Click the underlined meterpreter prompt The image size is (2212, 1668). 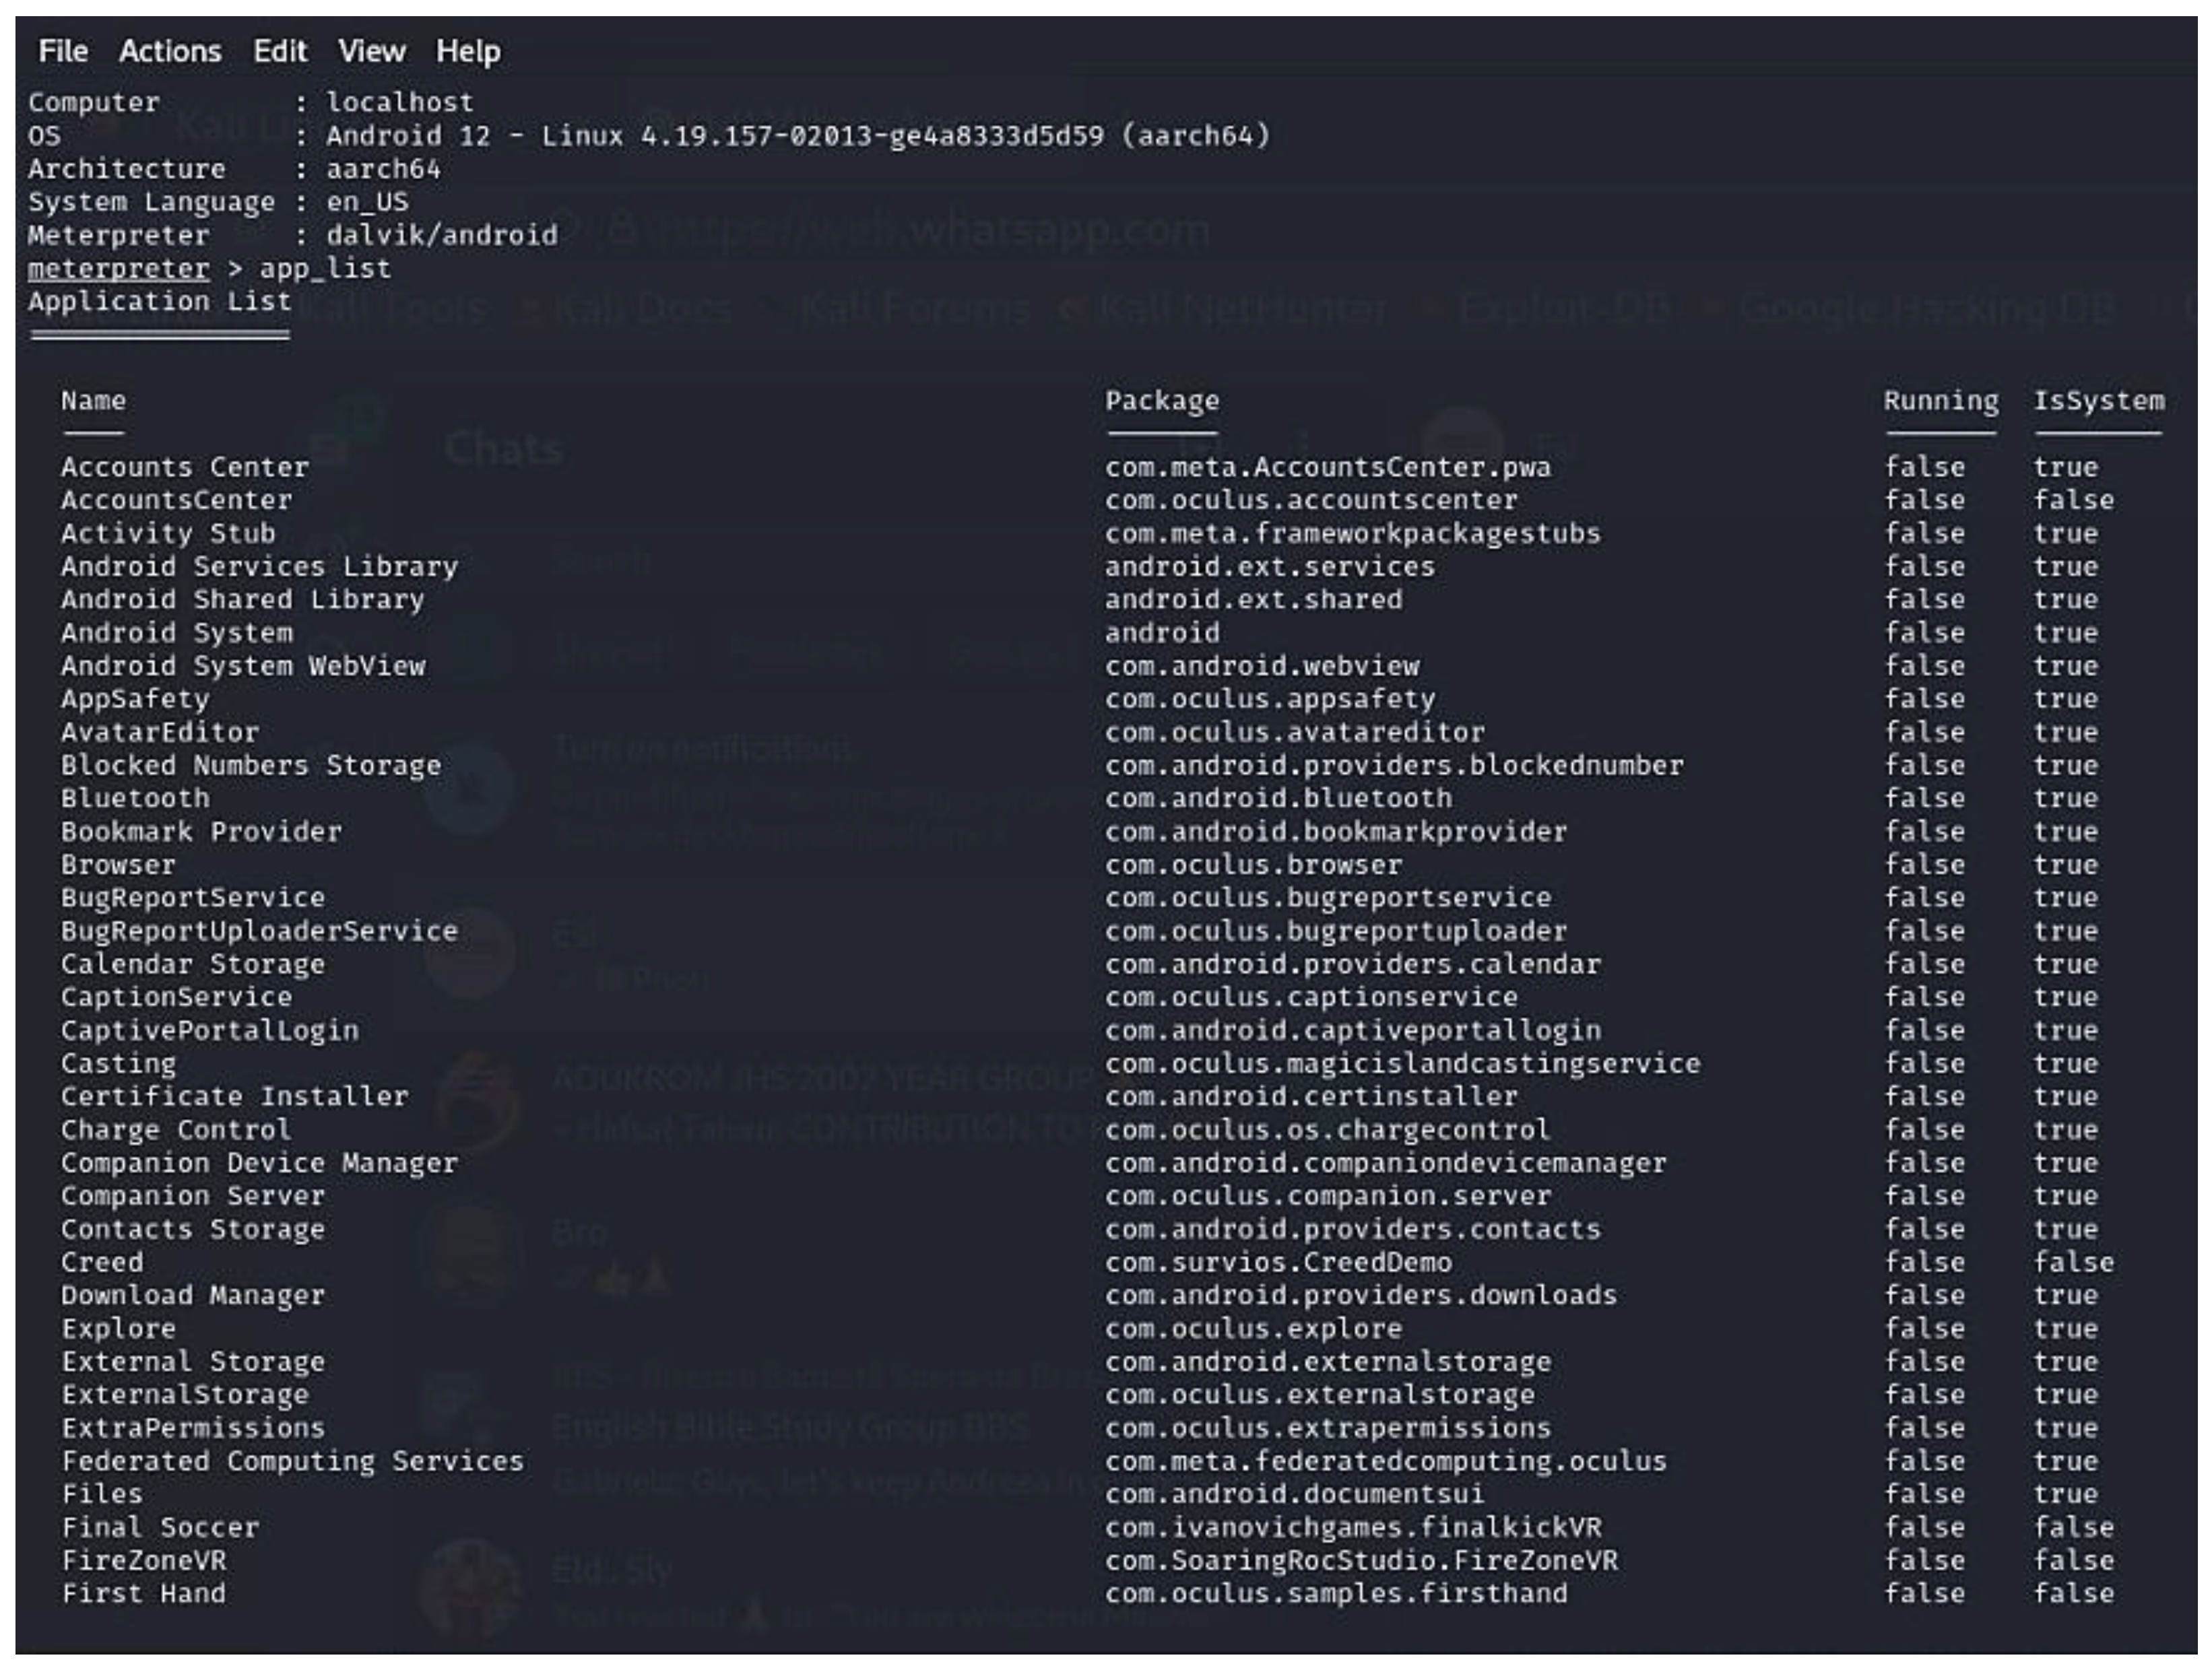click(x=118, y=269)
